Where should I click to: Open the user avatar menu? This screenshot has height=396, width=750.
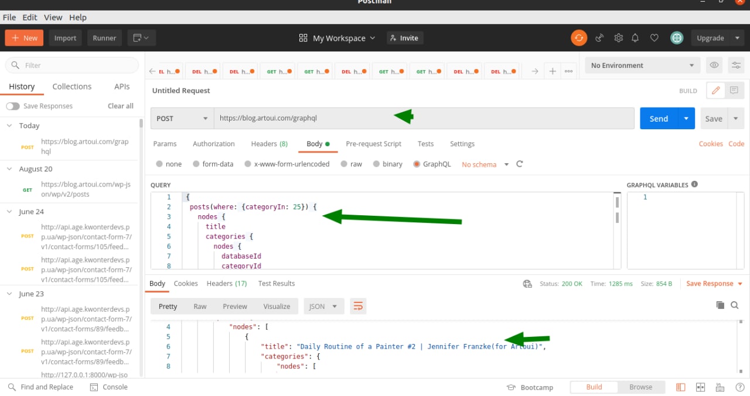coord(677,38)
